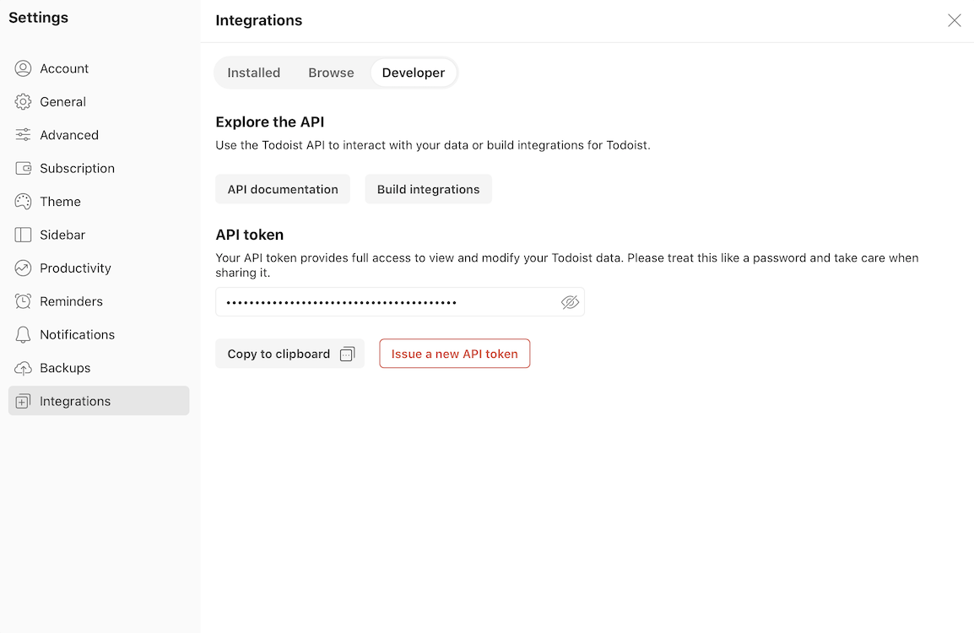Open Productivity via the chart icon
This screenshot has width=974, height=633.
[x=23, y=268]
